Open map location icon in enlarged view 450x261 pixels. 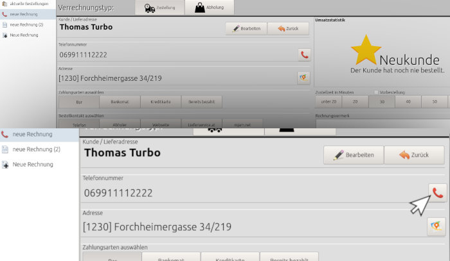pos(437,226)
